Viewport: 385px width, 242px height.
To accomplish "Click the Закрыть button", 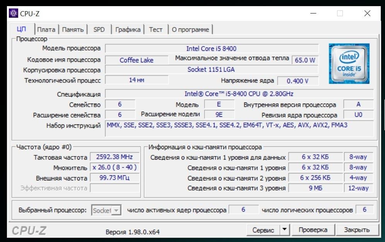I will pos(357,230).
